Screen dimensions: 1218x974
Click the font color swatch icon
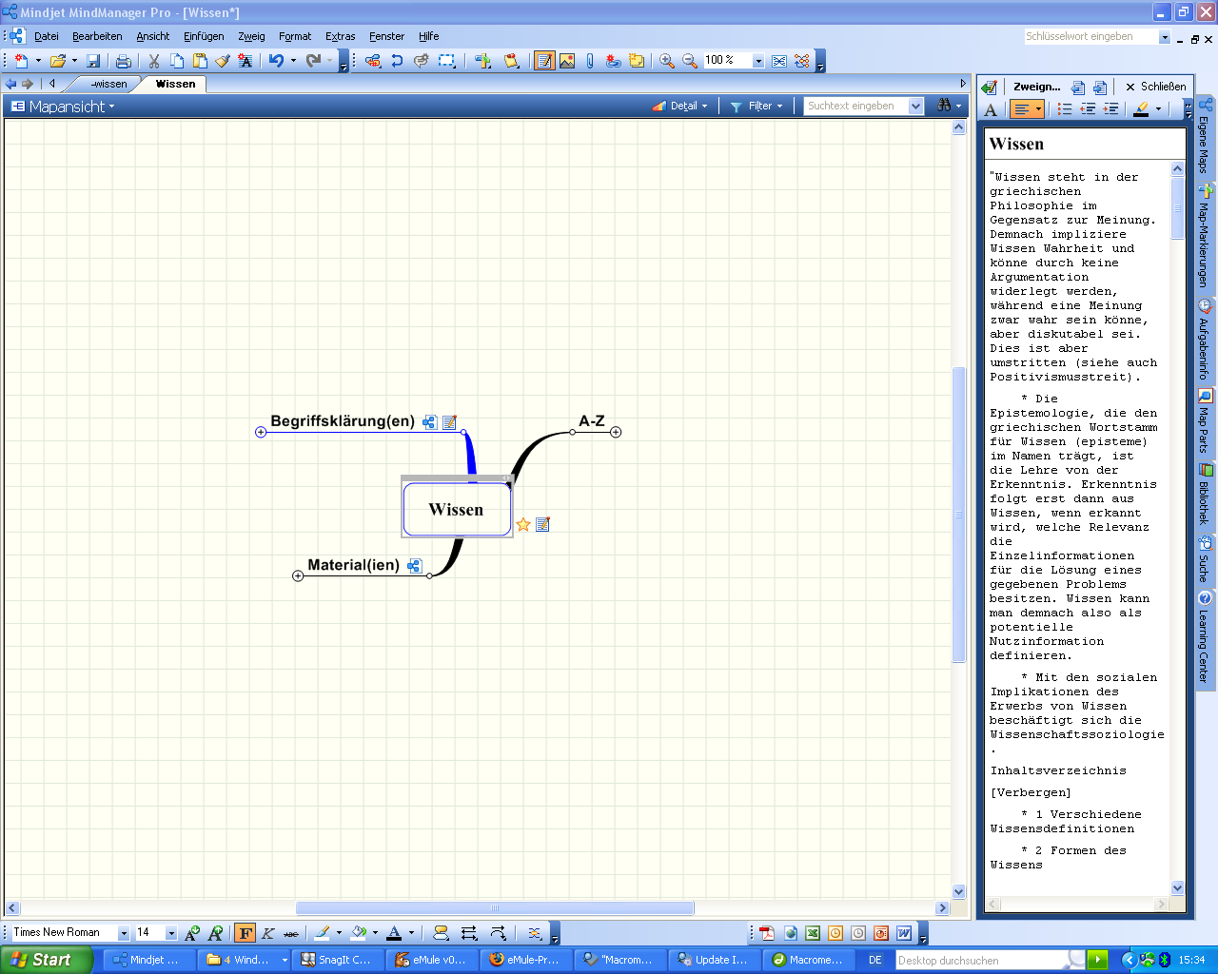coord(393,933)
